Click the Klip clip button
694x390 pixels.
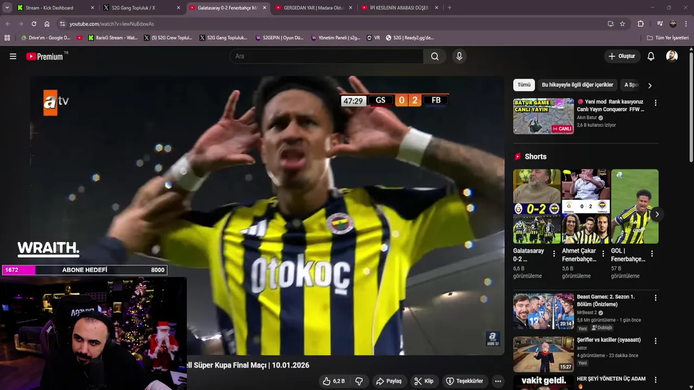coord(424,381)
